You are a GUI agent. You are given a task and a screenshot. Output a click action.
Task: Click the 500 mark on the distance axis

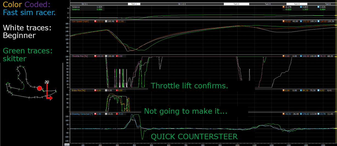click(x=151, y=145)
